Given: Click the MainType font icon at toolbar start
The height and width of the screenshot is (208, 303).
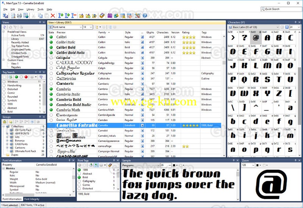Looking at the screenshot, I should (x=5, y=15).
